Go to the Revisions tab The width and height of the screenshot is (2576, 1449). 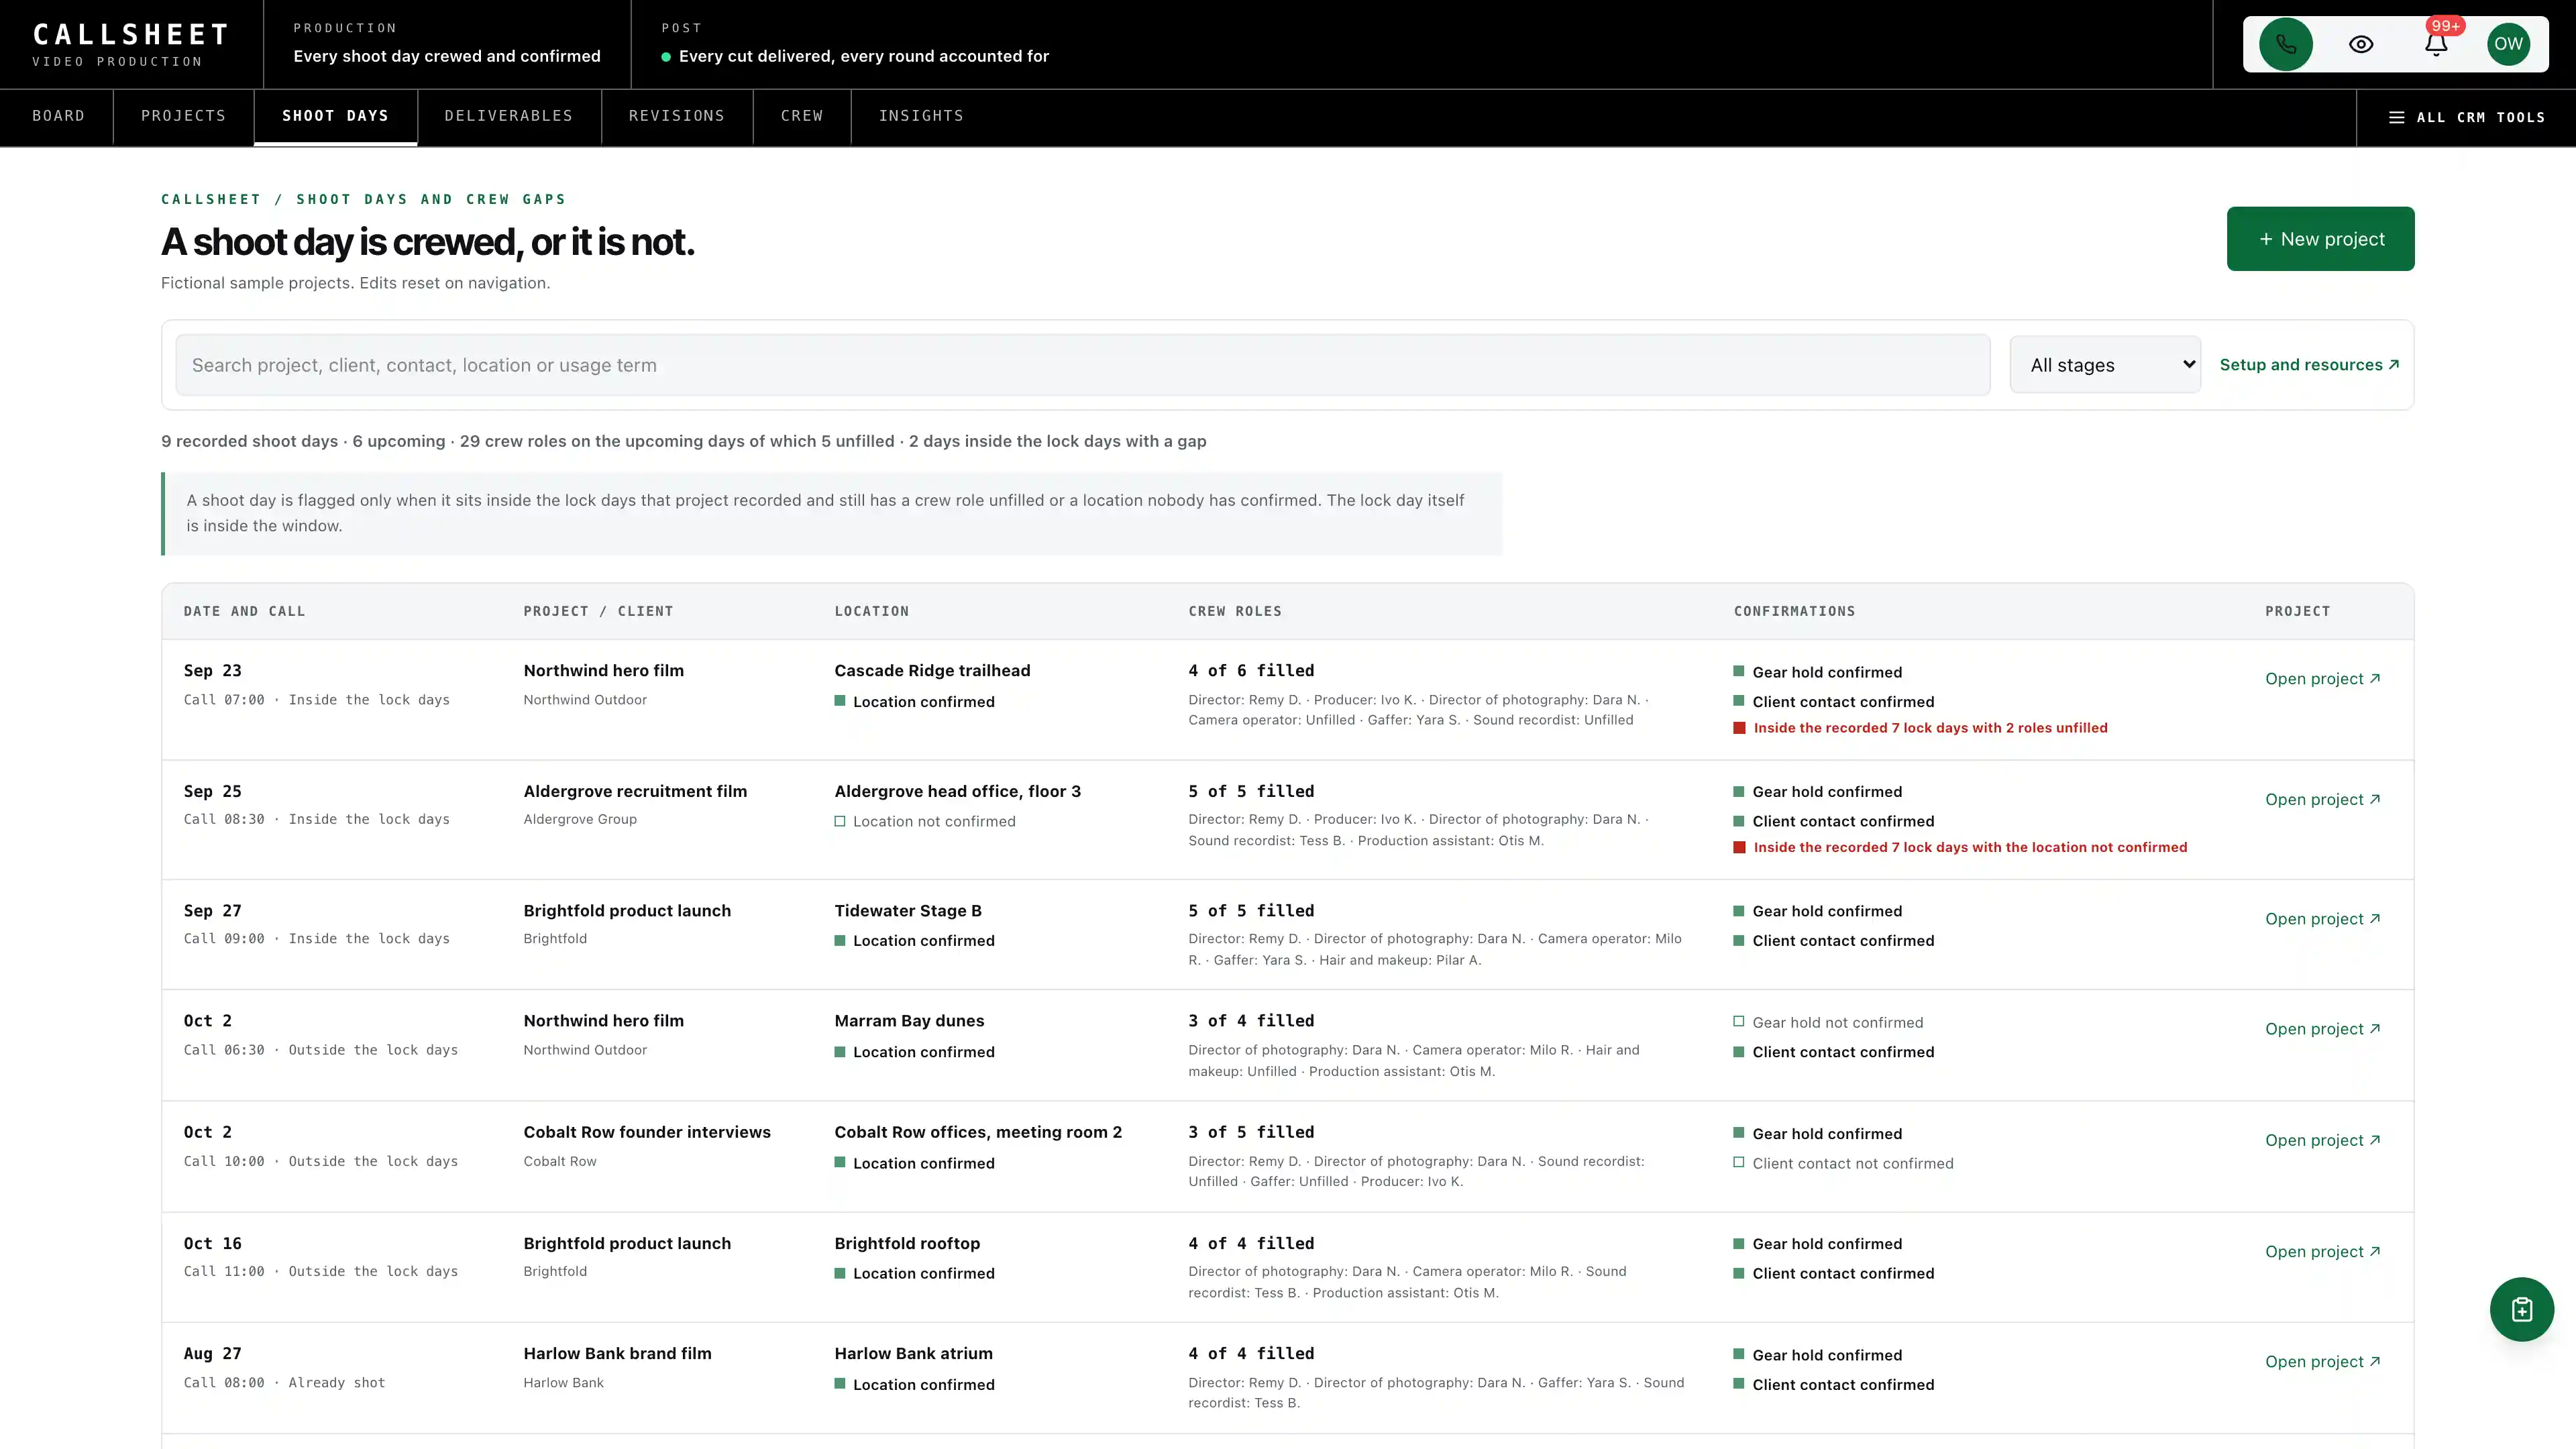677,116
